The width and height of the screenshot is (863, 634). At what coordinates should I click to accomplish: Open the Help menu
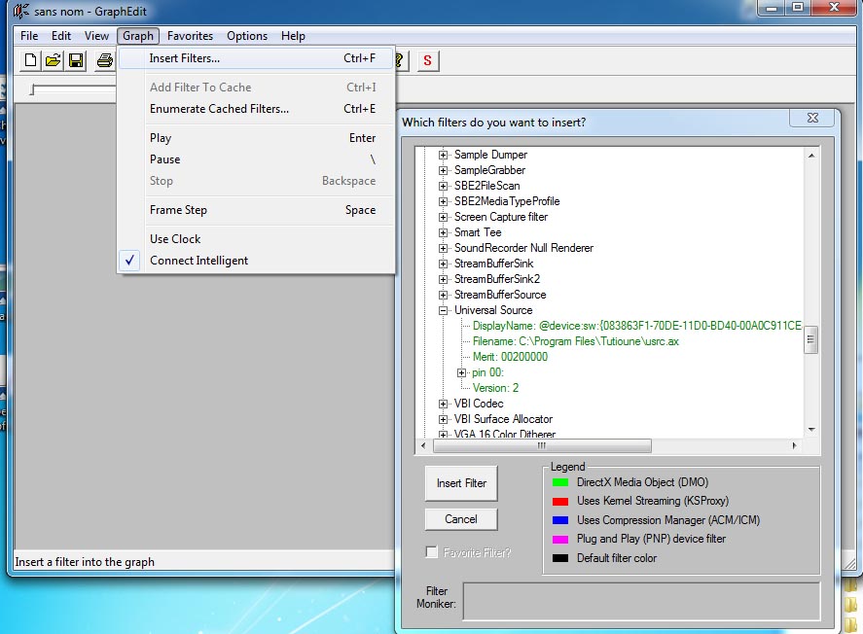pyautogui.click(x=293, y=36)
